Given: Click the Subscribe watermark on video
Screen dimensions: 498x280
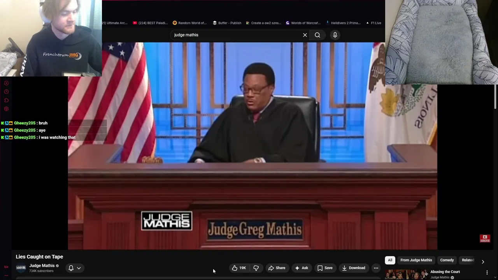Looking at the screenshot, I should pos(485,238).
